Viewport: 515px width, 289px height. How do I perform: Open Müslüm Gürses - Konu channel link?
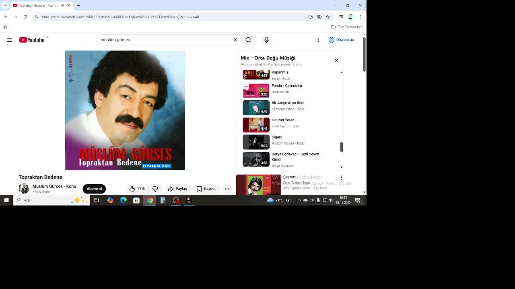tap(54, 186)
